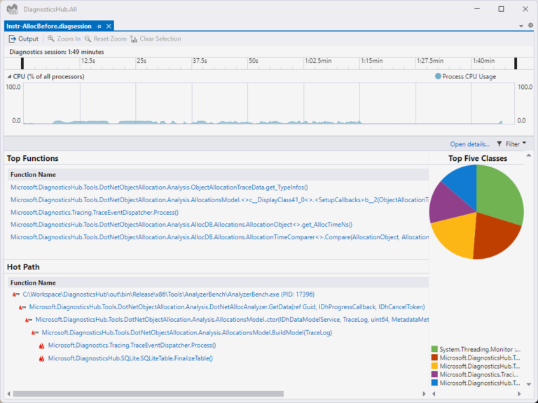Screen dimensions: 538x403
Task: Click the 50s mark on timeline ruler
Action: point(253,61)
